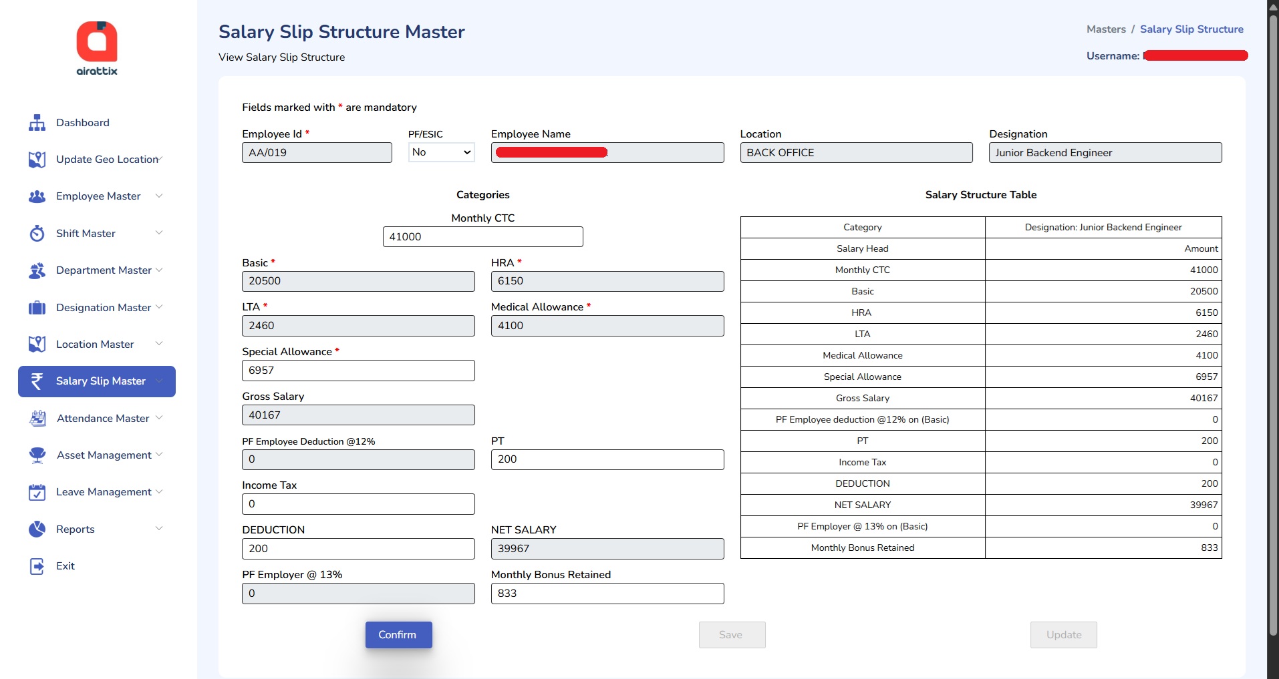Click the Masters breadcrumb link
This screenshot has height=679, width=1279.
[1105, 29]
